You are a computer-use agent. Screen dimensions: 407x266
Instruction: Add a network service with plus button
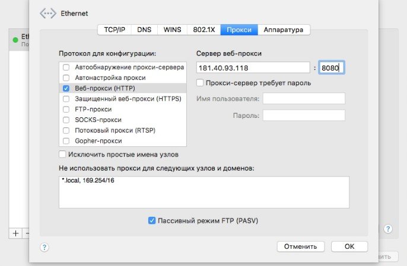(15, 233)
